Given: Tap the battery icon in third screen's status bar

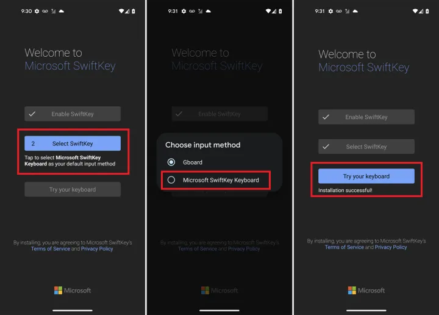Looking at the screenshot, I should [427, 11].
